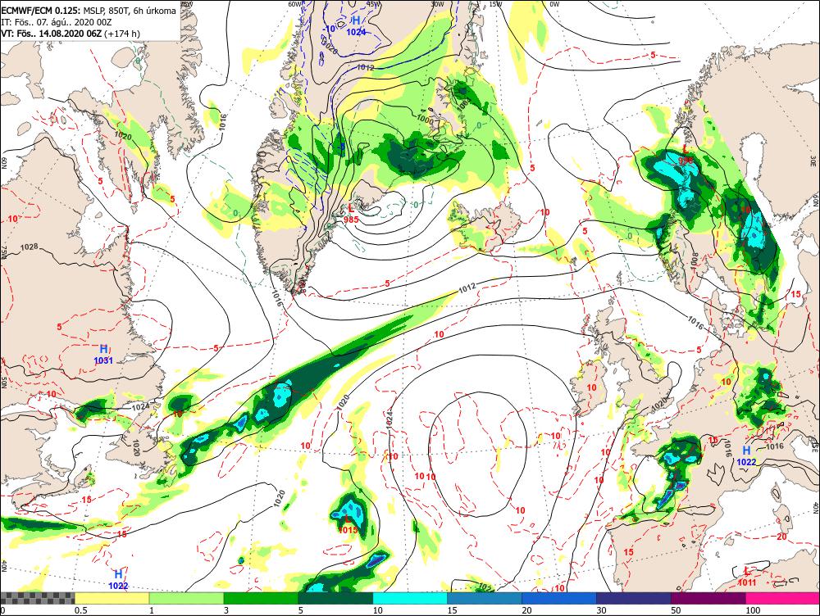Click the checkered gray 0–0.5 legend swatch
The width and height of the screenshot is (820, 616).
[37, 598]
